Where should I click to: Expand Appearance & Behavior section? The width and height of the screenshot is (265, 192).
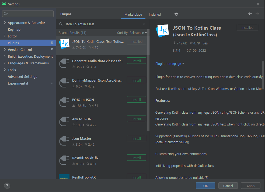[x=5, y=22]
